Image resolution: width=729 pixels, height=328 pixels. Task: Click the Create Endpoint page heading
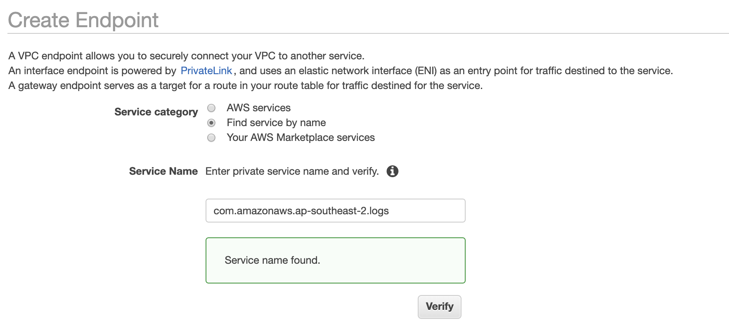pyautogui.click(x=83, y=20)
